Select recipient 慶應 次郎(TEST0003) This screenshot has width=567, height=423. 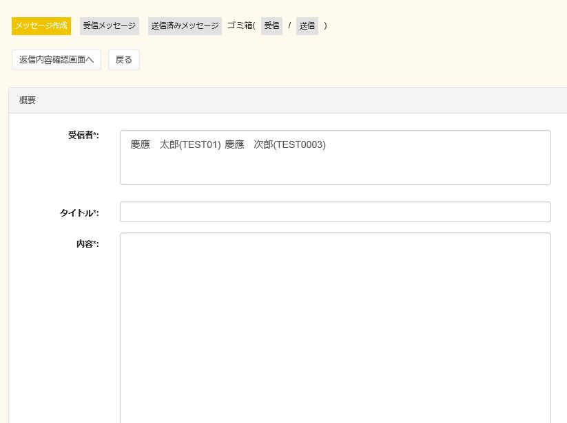coord(275,145)
